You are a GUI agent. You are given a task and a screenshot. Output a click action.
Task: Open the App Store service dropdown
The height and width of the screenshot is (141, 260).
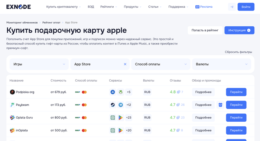pos(100,64)
